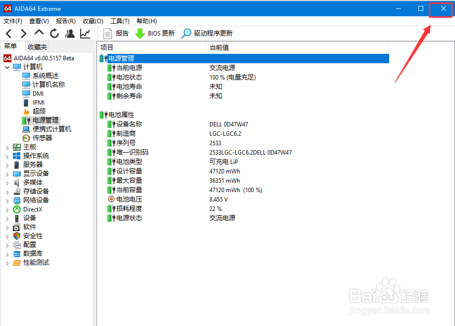Viewport: 455px width, 326px height.
Task: Open the 查看(V) menu
Action: (x=39, y=21)
